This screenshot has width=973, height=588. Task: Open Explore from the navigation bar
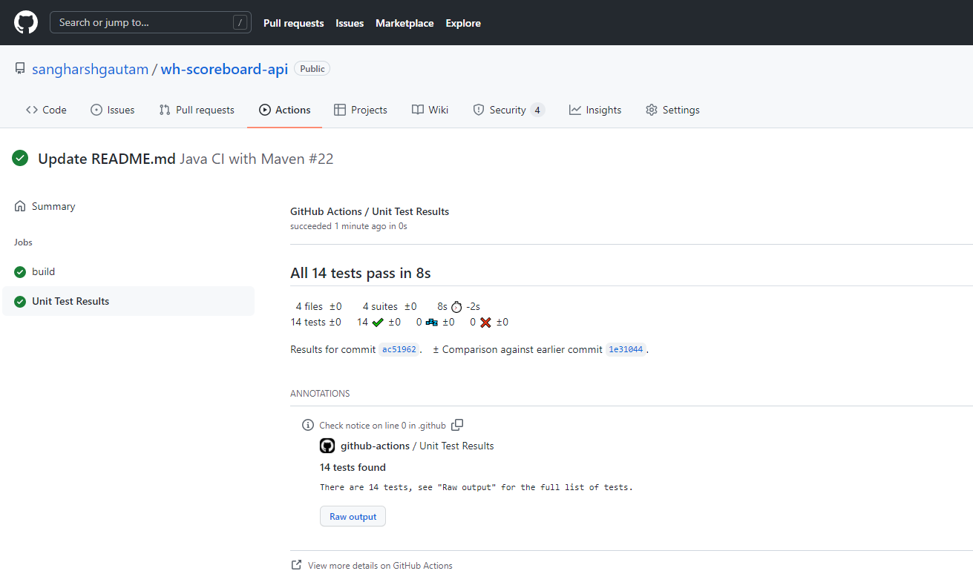click(x=462, y=23)
